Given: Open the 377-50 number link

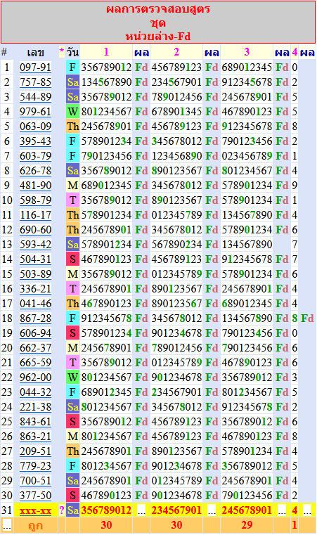Looking at the screenshot, I should pyautogui.click(x=35, y=496).
